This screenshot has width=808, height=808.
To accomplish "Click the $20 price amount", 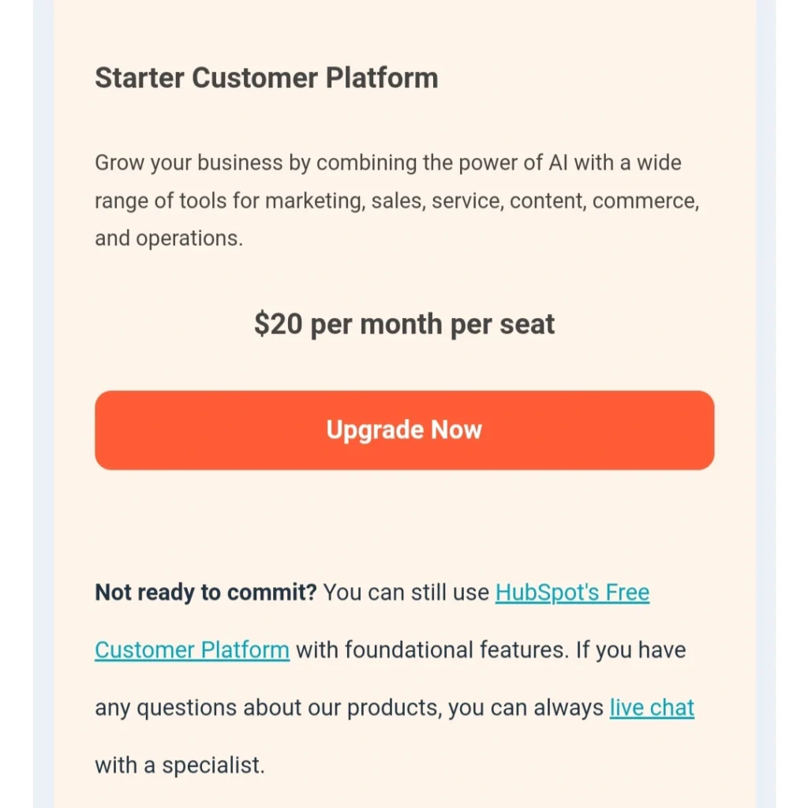I will click(x=279, y=324).
